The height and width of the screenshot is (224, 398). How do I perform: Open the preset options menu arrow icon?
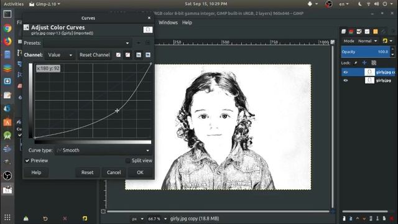148,43
